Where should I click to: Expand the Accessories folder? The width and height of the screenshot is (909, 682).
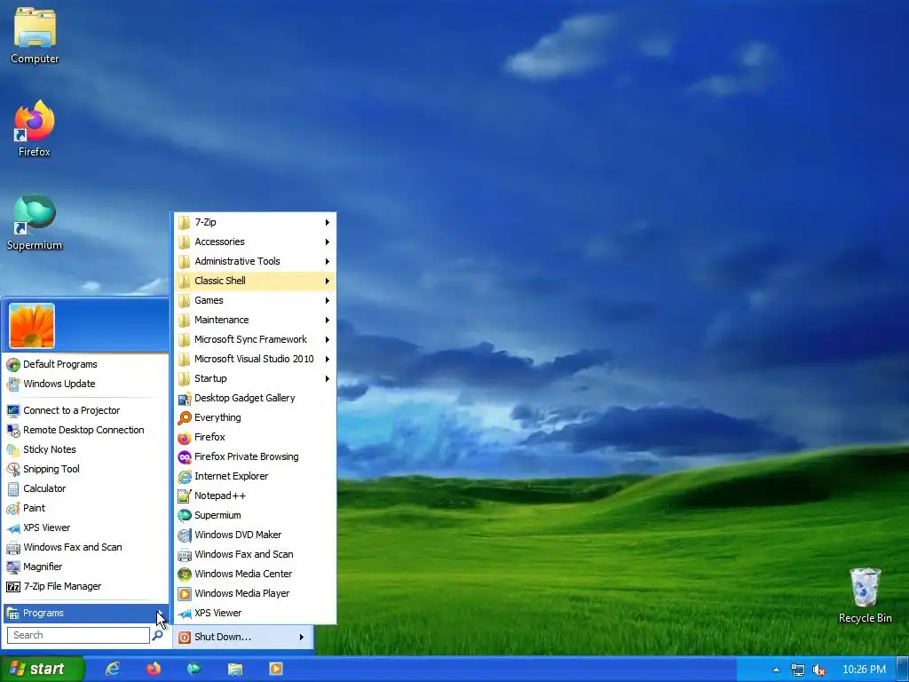(x=255, y=242)
